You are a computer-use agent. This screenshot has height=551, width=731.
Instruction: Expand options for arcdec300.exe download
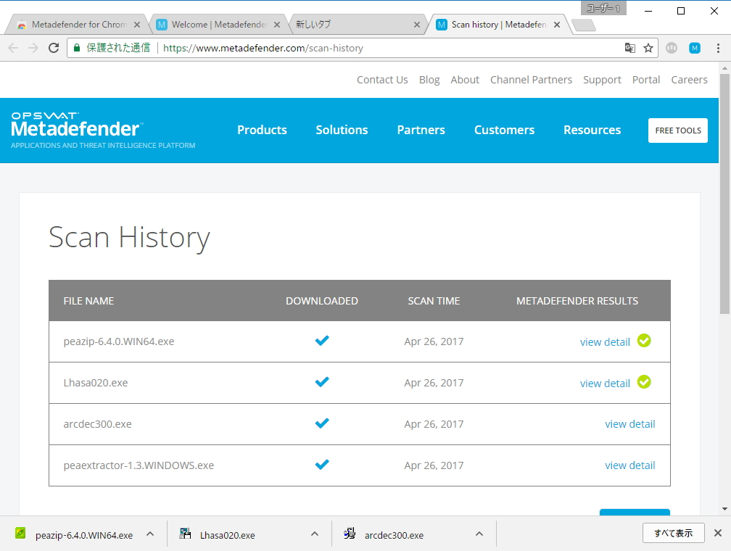(x=479, y=534)
